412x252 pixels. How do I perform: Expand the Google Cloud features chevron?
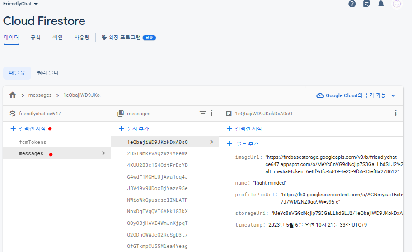coord(393,96)
